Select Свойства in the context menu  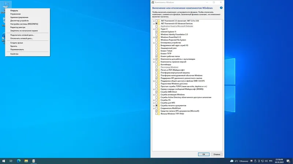click(x=27, y=54)
